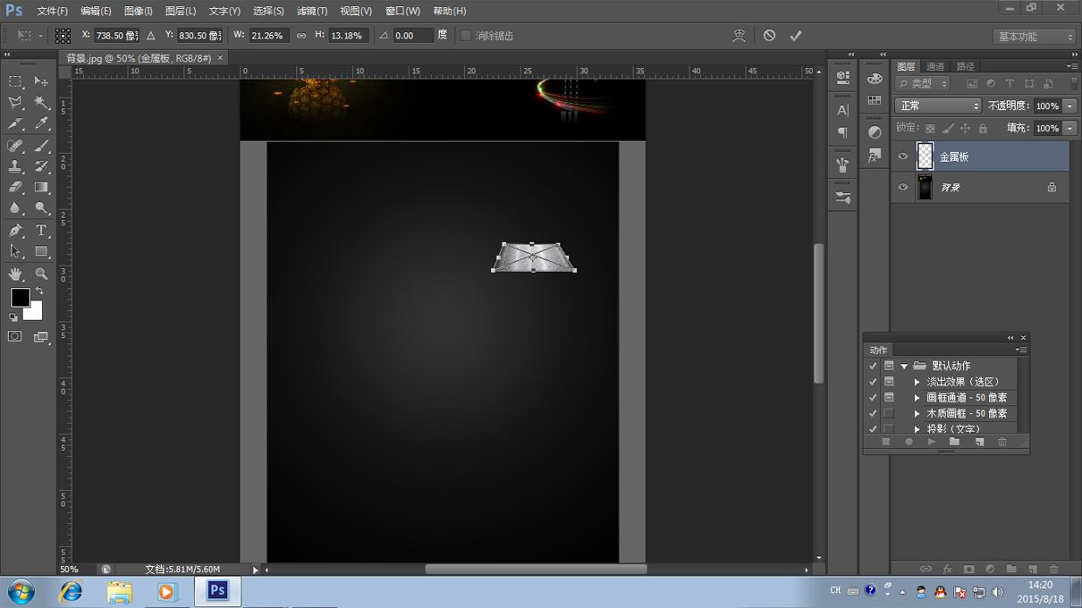This screenshot has width=1082, height=608.
Task: Select the Eyedropper tool
Action: (x=41, y=124)
